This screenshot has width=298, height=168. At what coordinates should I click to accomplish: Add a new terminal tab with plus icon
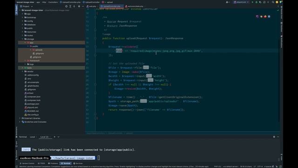tap(54, 137)
